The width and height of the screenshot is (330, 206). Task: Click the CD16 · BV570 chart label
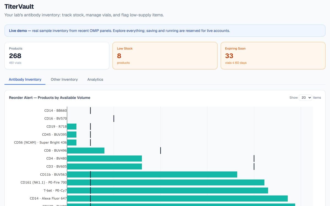[x=55, y=118]
